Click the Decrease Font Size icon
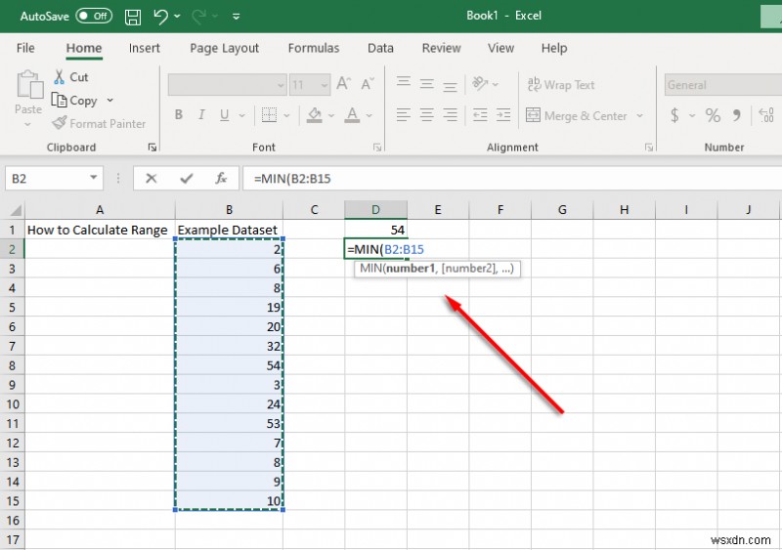Image resolution: width=782 pixels, height=550 pixels. point(368,84)
